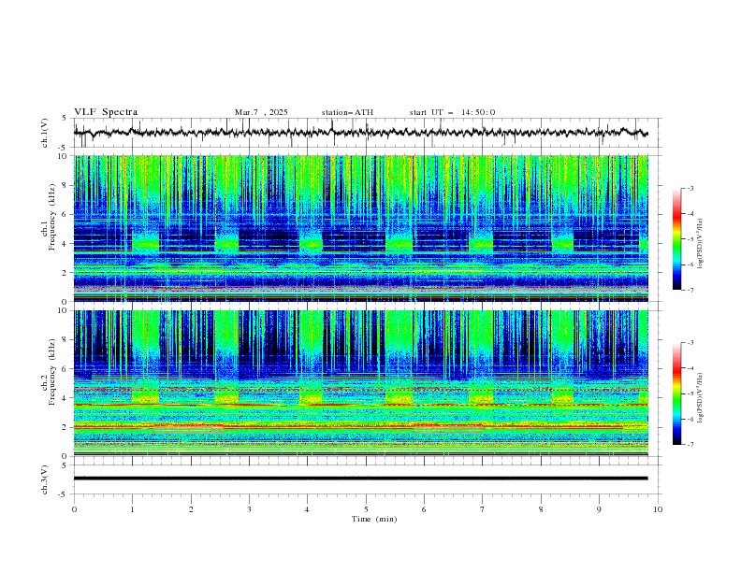Select the "start UT = 14:50:0" text
Image resolution: width=741 pixels, height=572 pixels.
coord(452,112)
